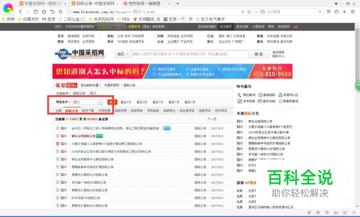Image resolution: width=360 pixels, height=217 pixels.
Task: Reload the page with the refresh icon
Action: pos(35,12)
